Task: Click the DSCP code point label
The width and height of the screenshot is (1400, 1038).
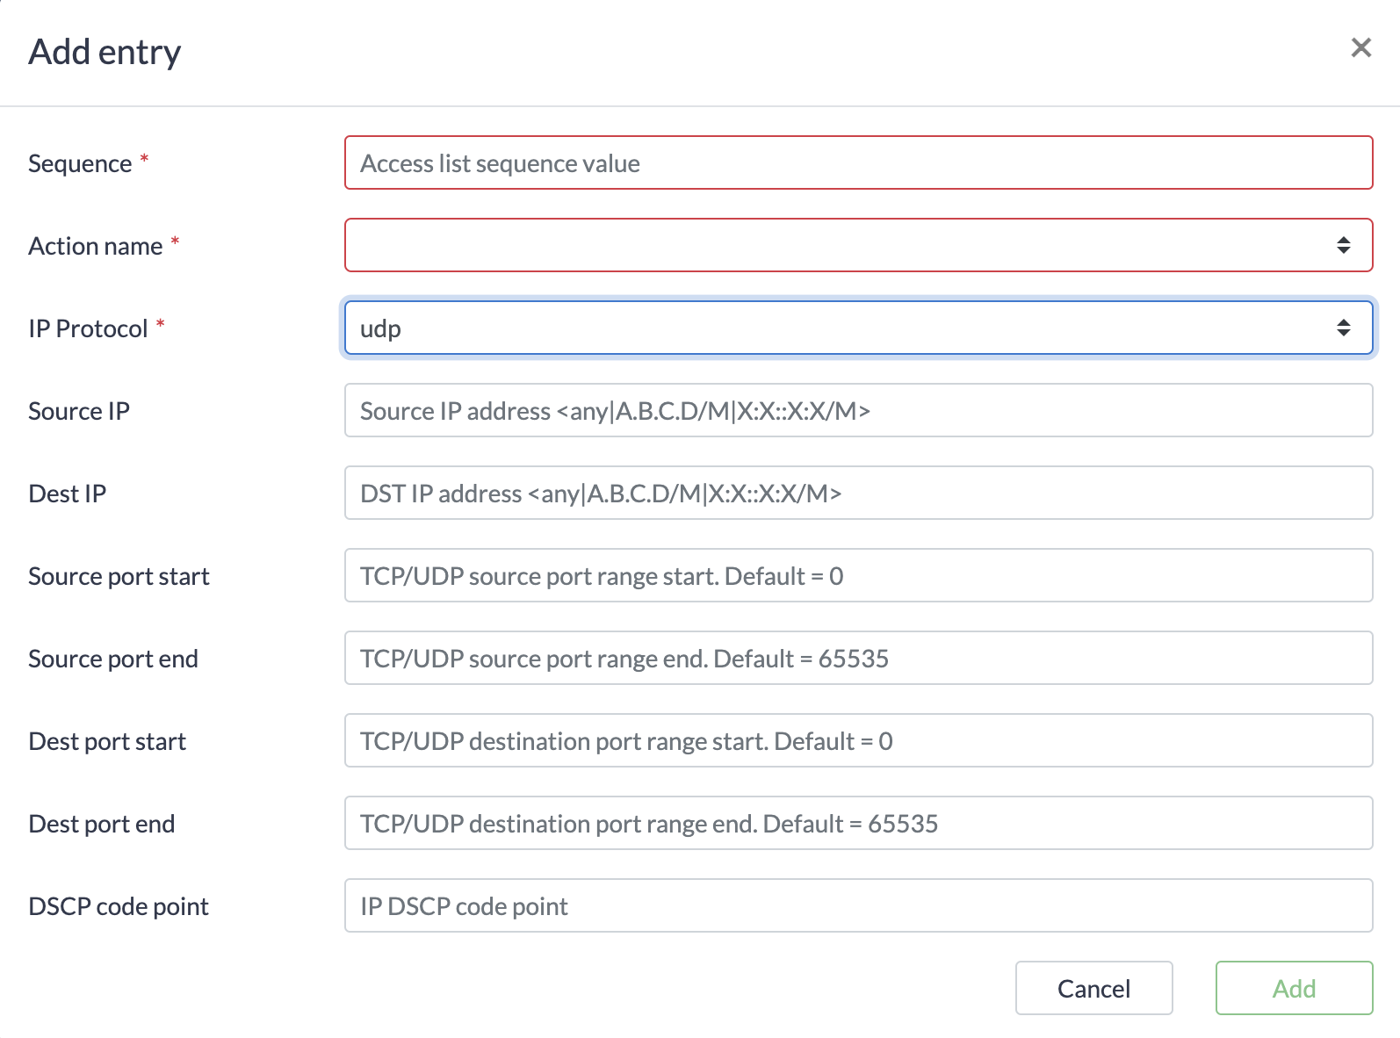Action: (119, 907)
